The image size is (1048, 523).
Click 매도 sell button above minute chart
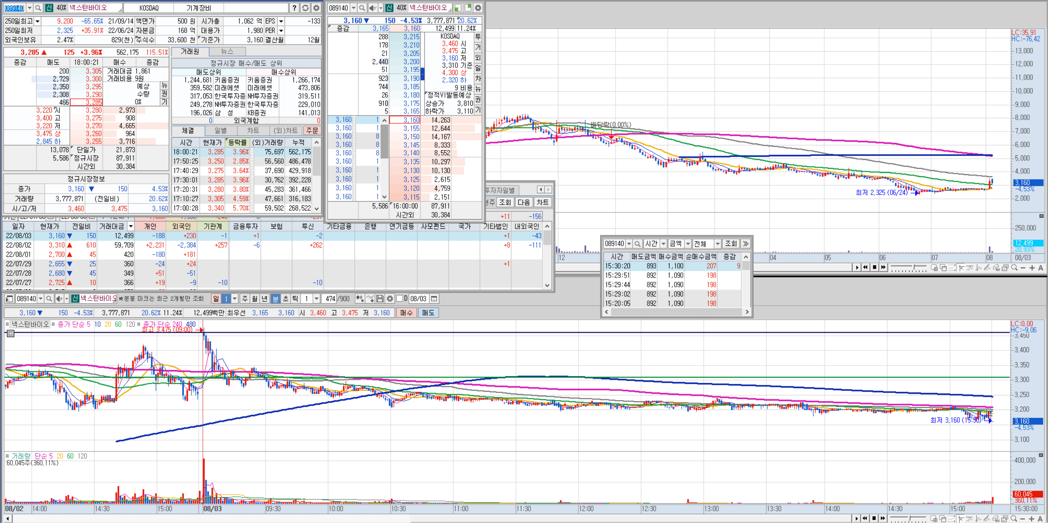coord(428,313)
